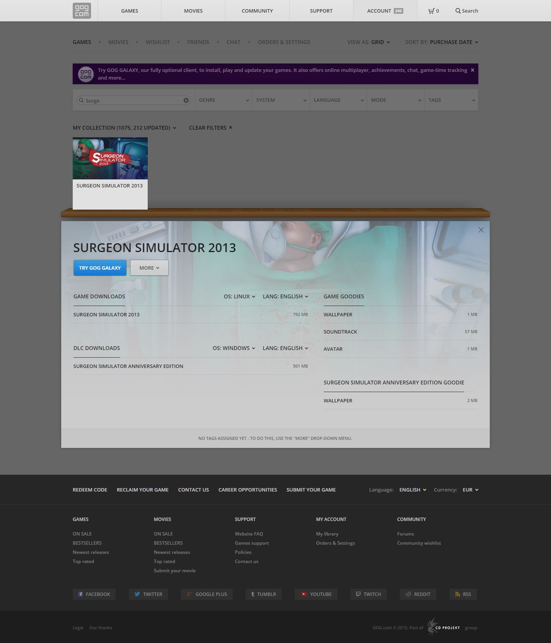Change DLC downloads OS from Windows
This screenshot has height=643, width=551.
click(234, 348)
